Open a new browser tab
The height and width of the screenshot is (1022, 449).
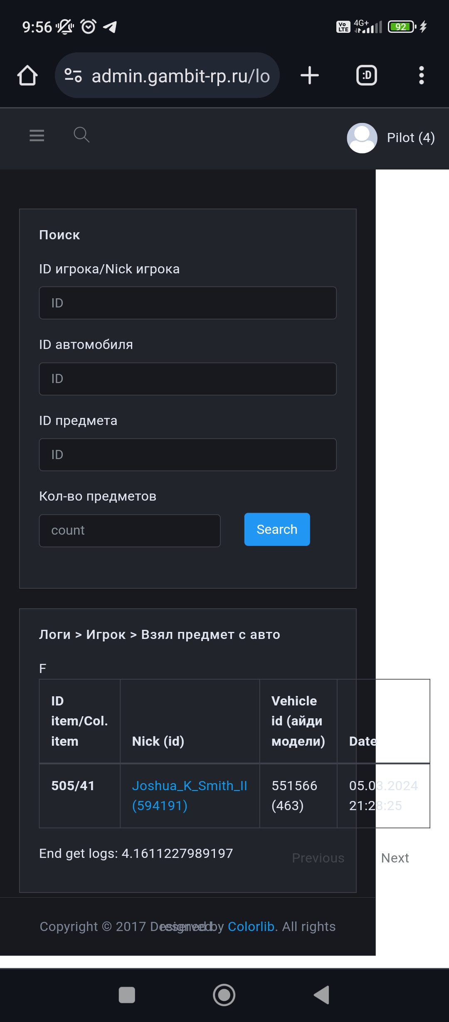pos(309,76)
